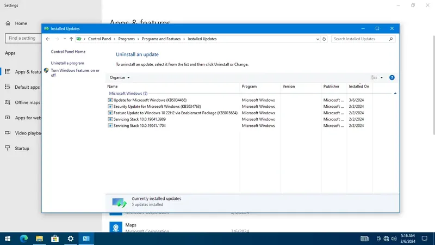The width and height of the screenshot is (435, 245).
Task: Click the search magnifier in Installed Updates
Action: coord(391,39)
